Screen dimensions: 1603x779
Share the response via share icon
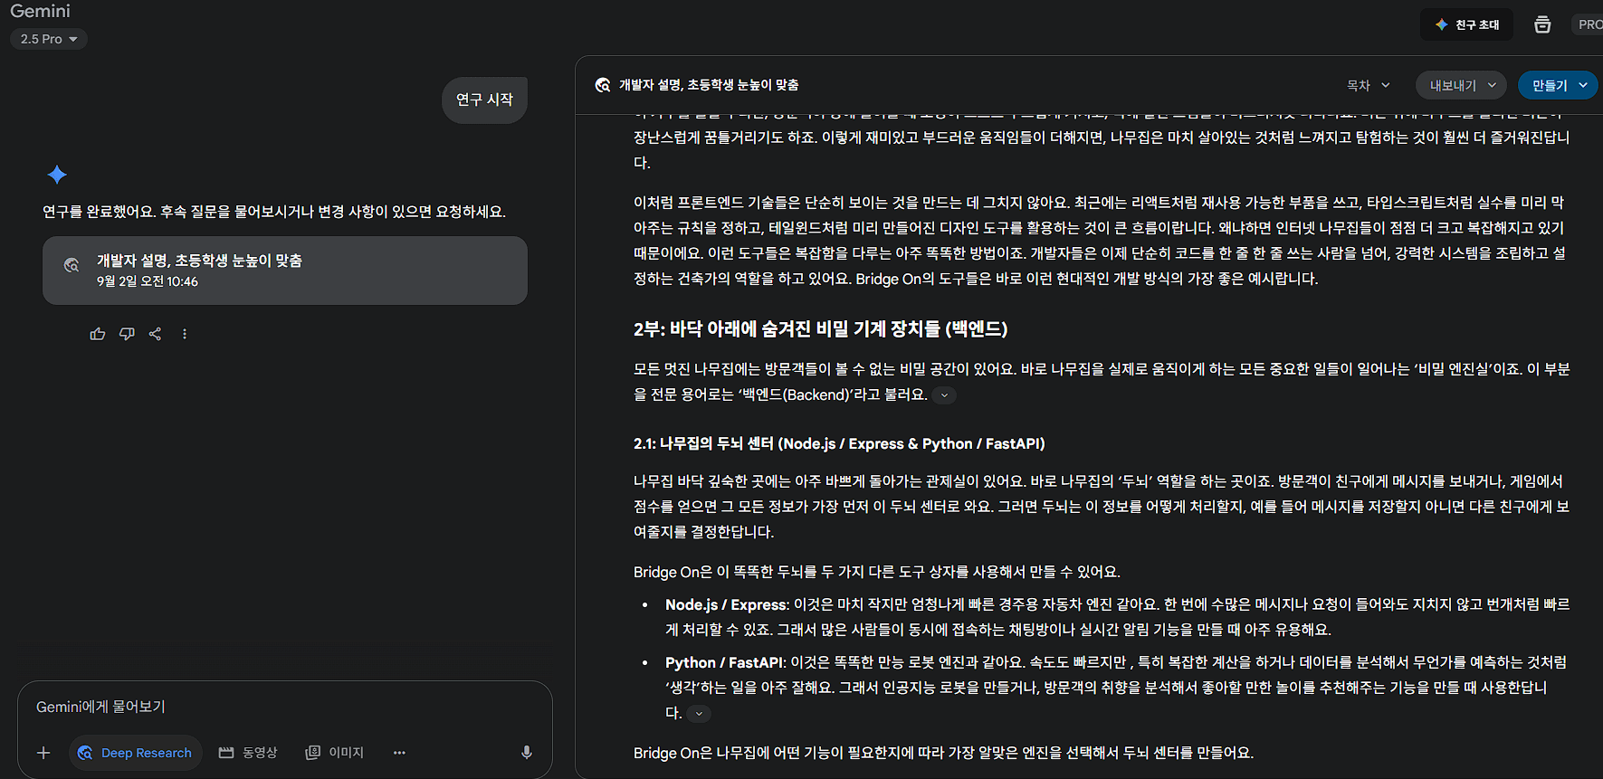pos(156,334)
